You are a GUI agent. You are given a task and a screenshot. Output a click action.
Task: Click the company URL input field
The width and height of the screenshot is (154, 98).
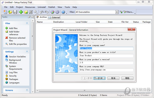(x=106, y=70)
